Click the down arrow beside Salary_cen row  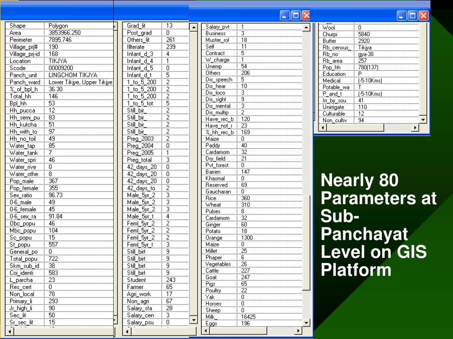tap(194, 320)
